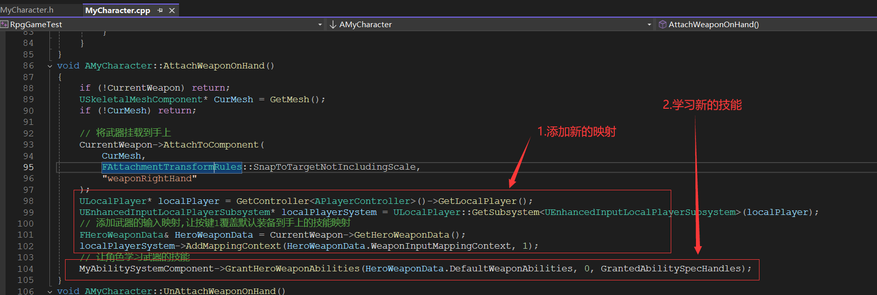Collapse the AttachWeaponOnHand function at line 86

pos(50,66)
